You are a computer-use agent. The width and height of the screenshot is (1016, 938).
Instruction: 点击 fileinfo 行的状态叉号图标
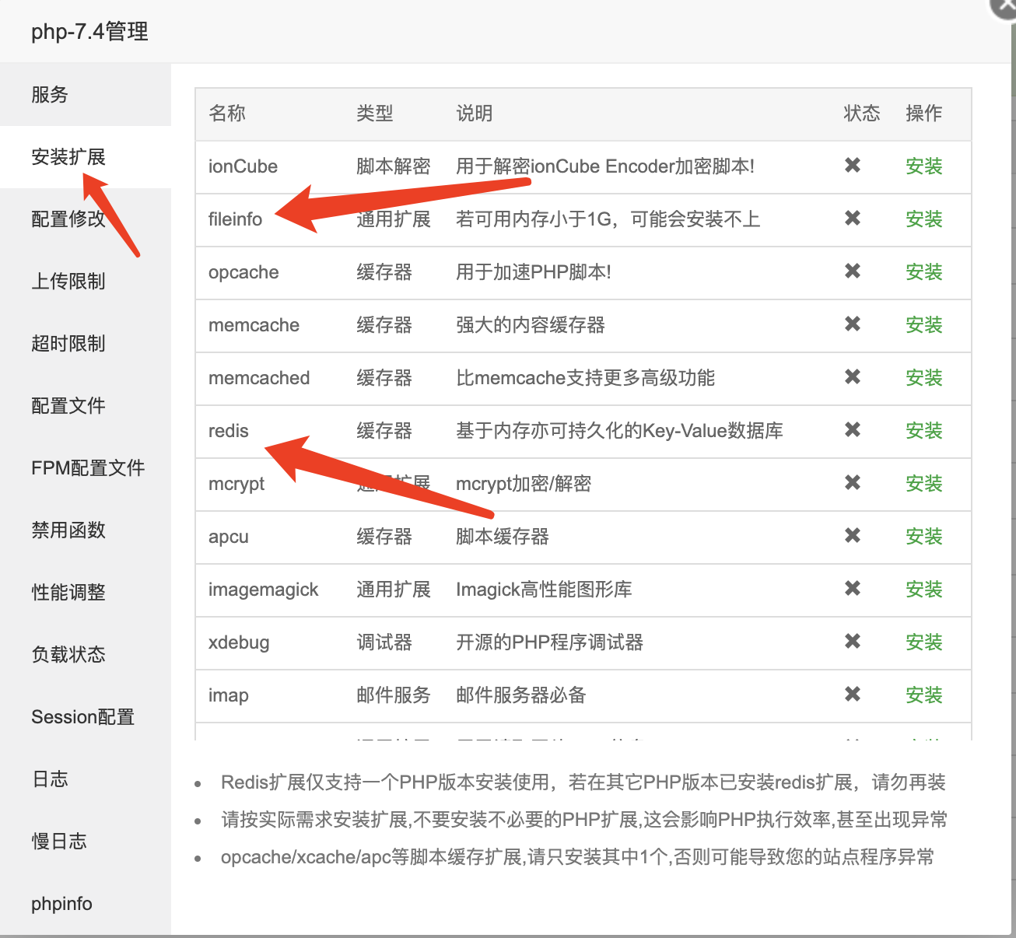pos(852,219)
